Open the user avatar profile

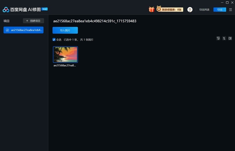tap(190, 10)
